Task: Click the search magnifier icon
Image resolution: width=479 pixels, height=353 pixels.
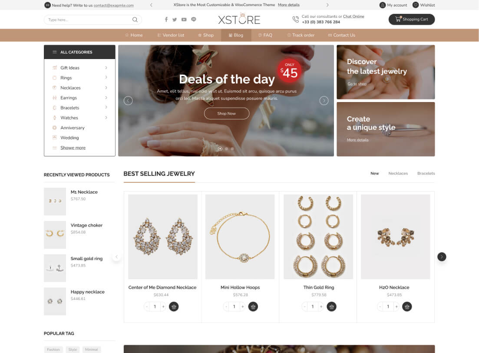Action: pyautogui.click(x=135, y=20)
